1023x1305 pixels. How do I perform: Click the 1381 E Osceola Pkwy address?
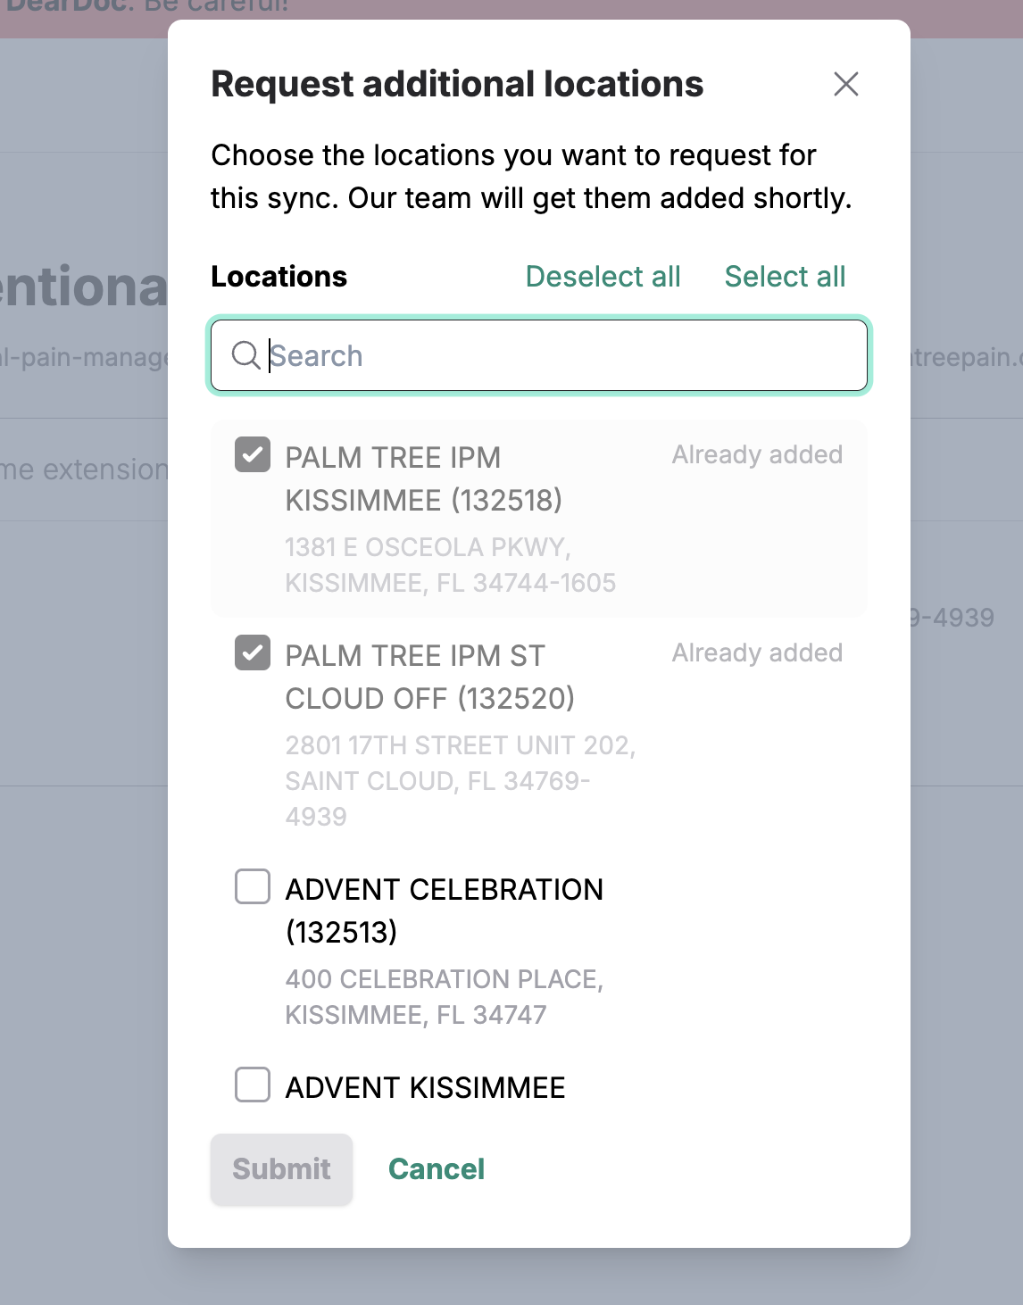pyautogui.click(x=450, y=565)
